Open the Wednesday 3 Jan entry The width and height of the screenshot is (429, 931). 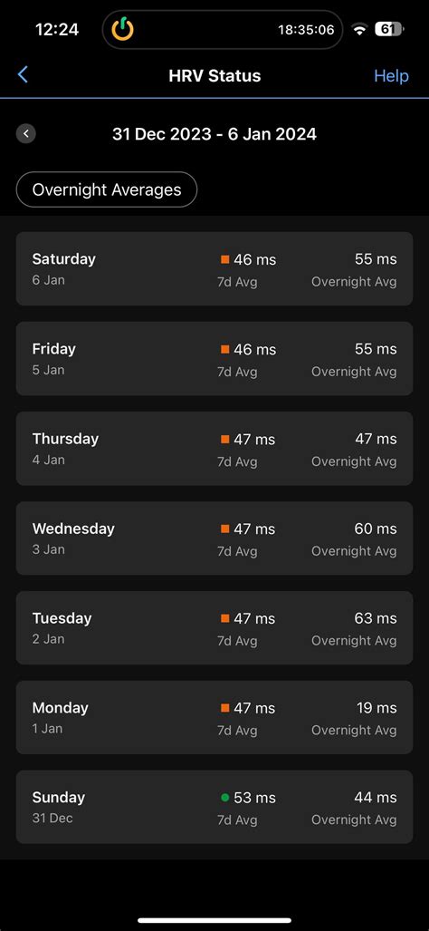[214, 538]
